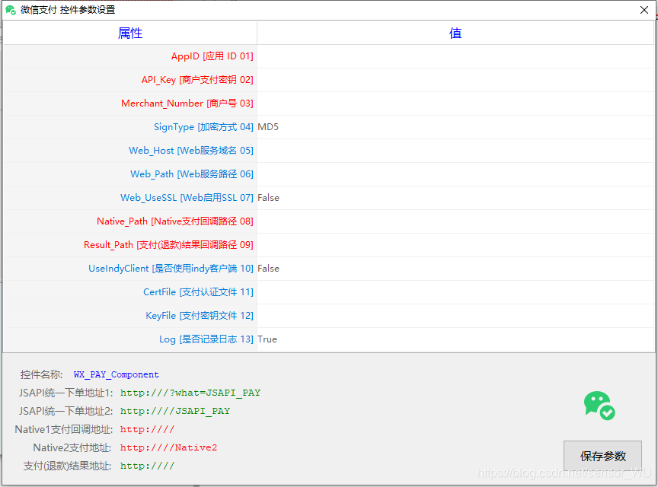The image size is (658, 487).
Task: Click the SignType [加密方式 04] label
Action: [x=203, y=127]
